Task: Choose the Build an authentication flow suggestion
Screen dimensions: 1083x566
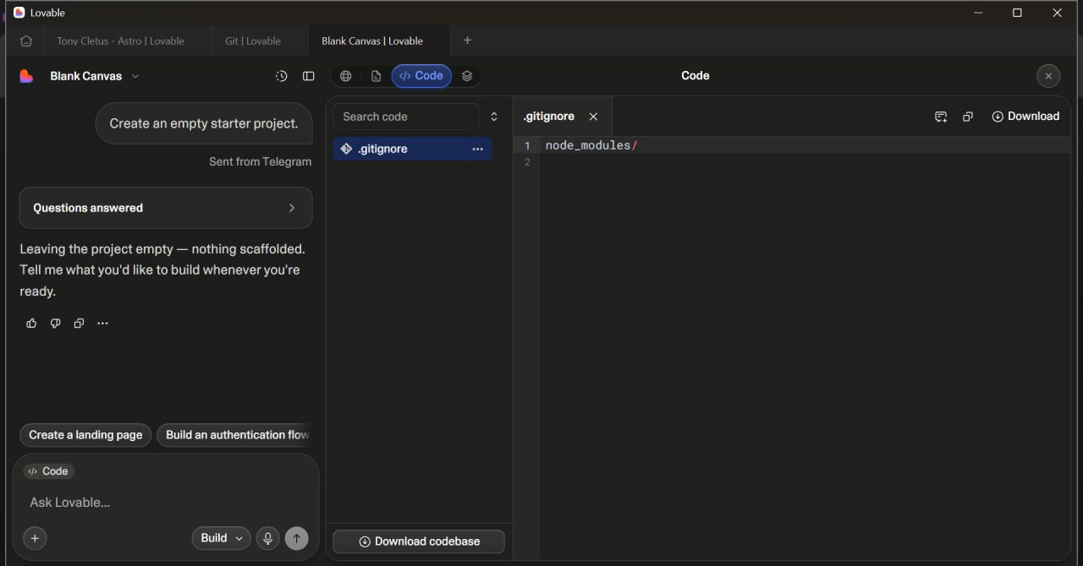Action: [x=234, y=435]
